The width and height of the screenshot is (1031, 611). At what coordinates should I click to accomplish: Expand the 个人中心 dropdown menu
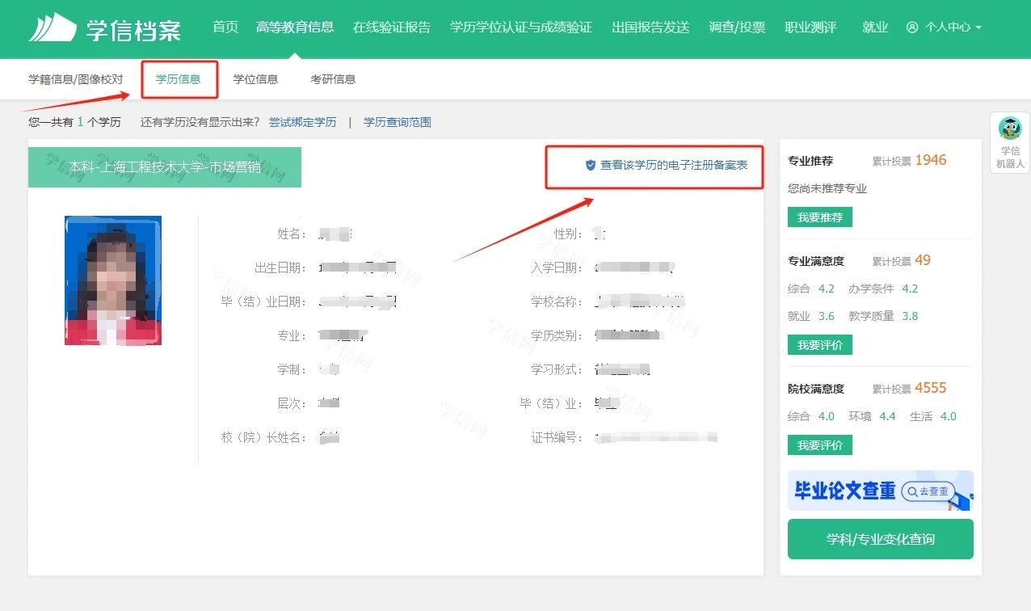[945, 27]
